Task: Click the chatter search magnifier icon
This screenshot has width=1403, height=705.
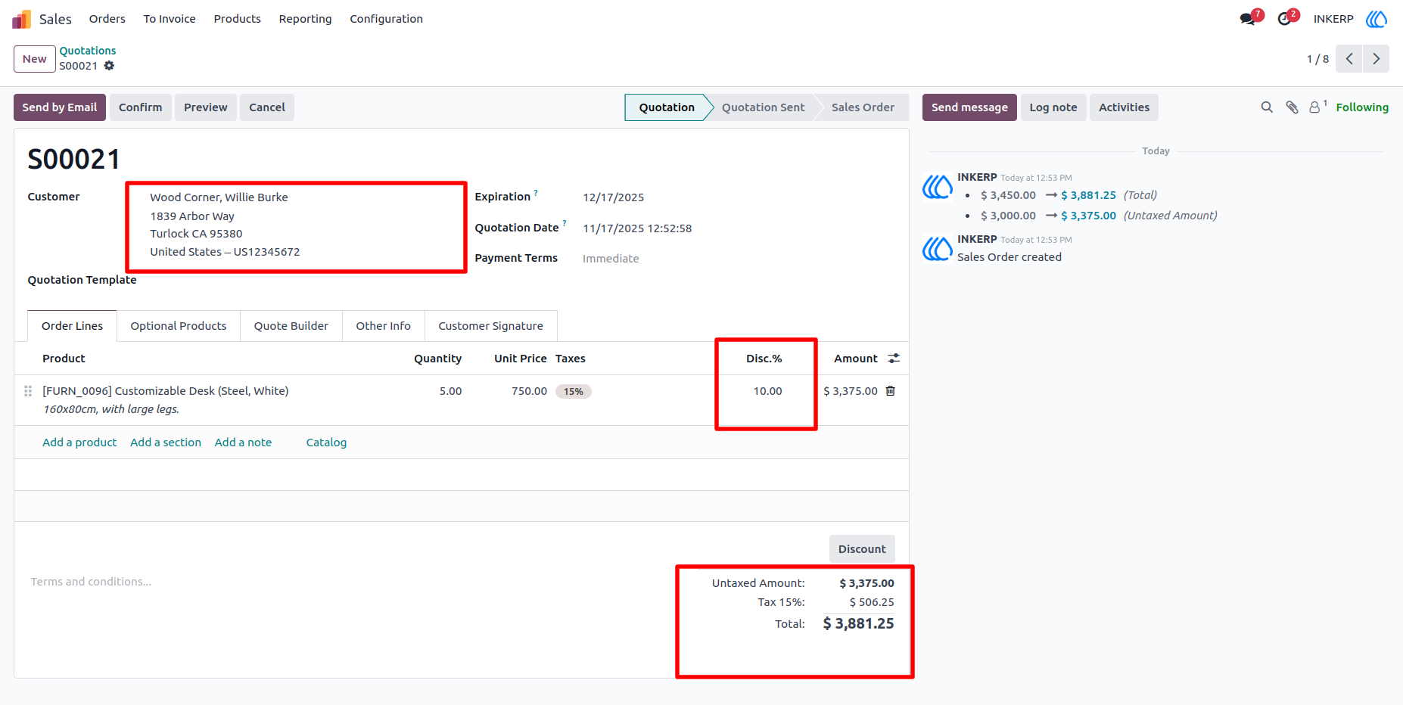Action: click(x=1267, y=107)
